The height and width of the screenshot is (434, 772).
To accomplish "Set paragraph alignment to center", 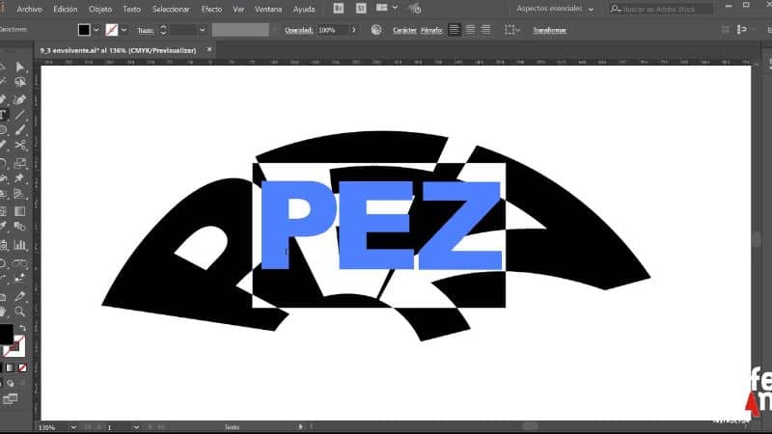I will 470,30.
